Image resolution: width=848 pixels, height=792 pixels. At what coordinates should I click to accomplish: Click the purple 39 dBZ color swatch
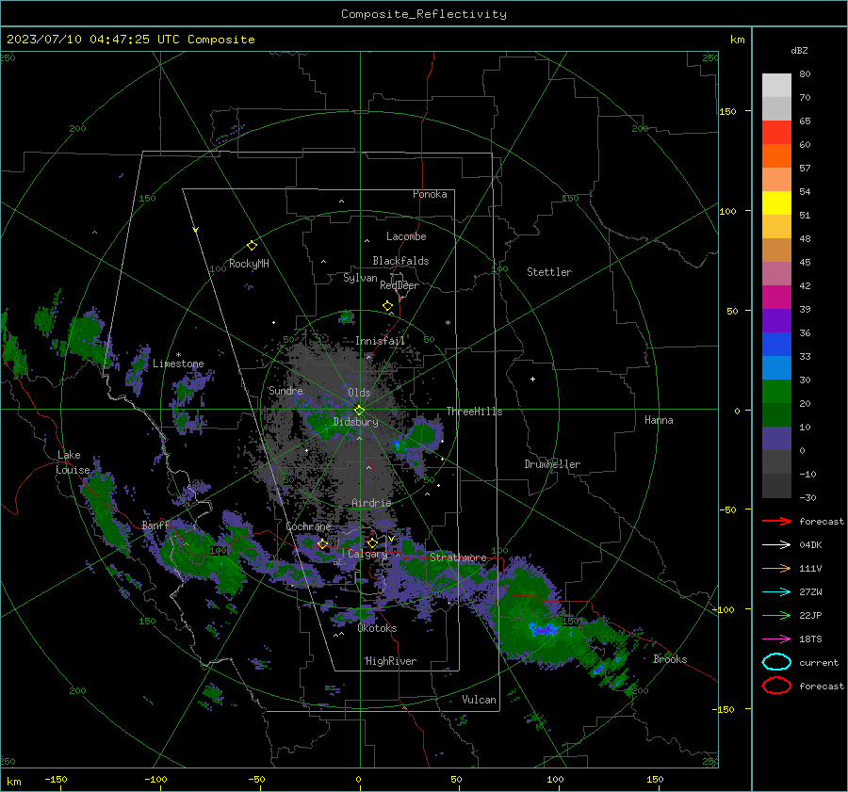click(x=776, y=320)
